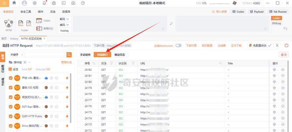
Task: Uncheck the SSTI Expr plugin checkbox
Action: 11,107
